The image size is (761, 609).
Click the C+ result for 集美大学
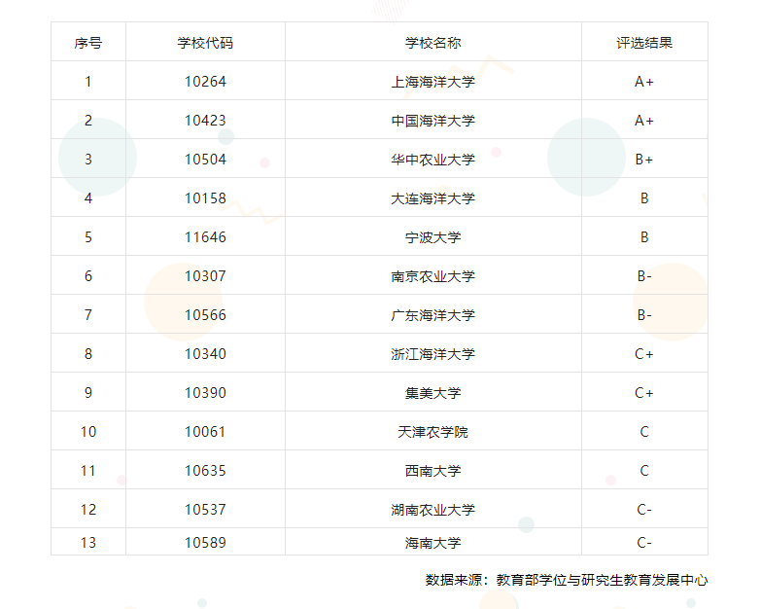click(x=644, y=392)
